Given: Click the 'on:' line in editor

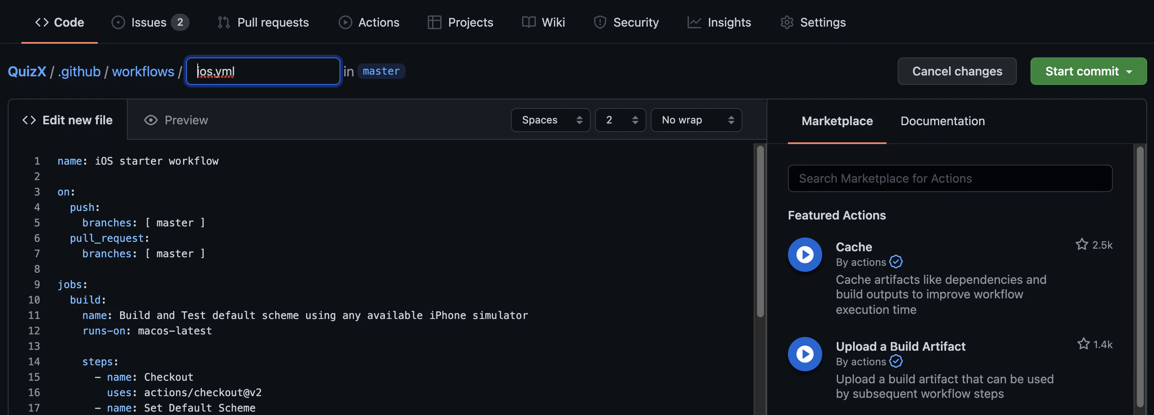Looking at the screenshot, I should click(x=66, y=192).
